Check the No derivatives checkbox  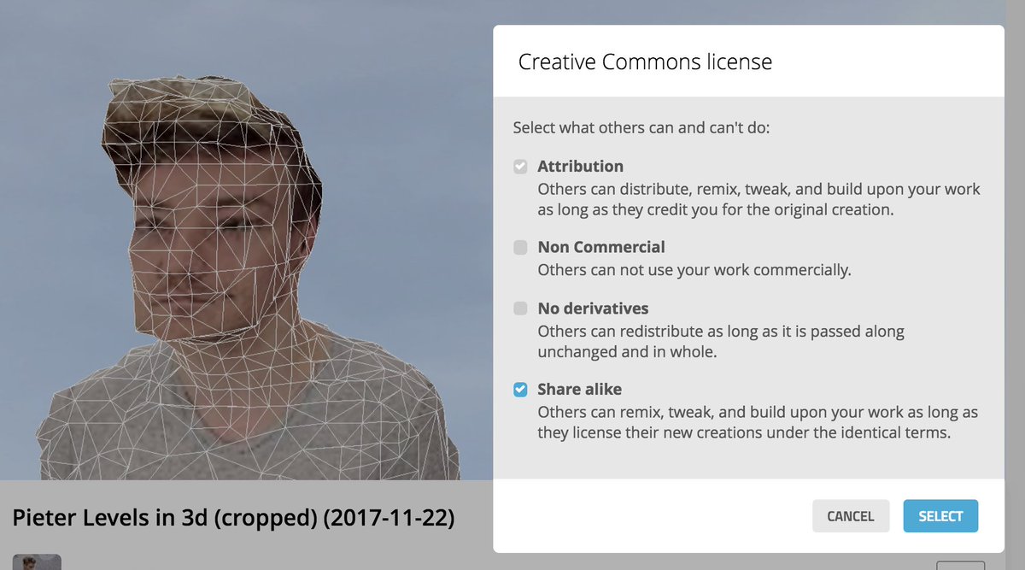point(520,309)
